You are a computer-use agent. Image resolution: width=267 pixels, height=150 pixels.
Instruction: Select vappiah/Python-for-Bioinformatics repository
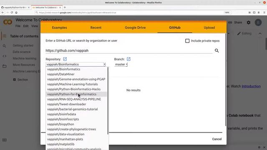pos(76,94)
